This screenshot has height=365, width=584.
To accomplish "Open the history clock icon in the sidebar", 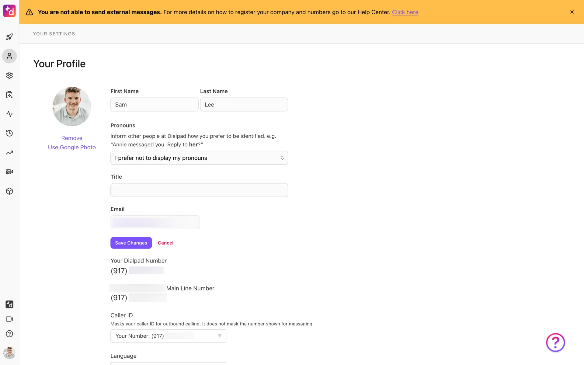I will (x=9, y=133).
